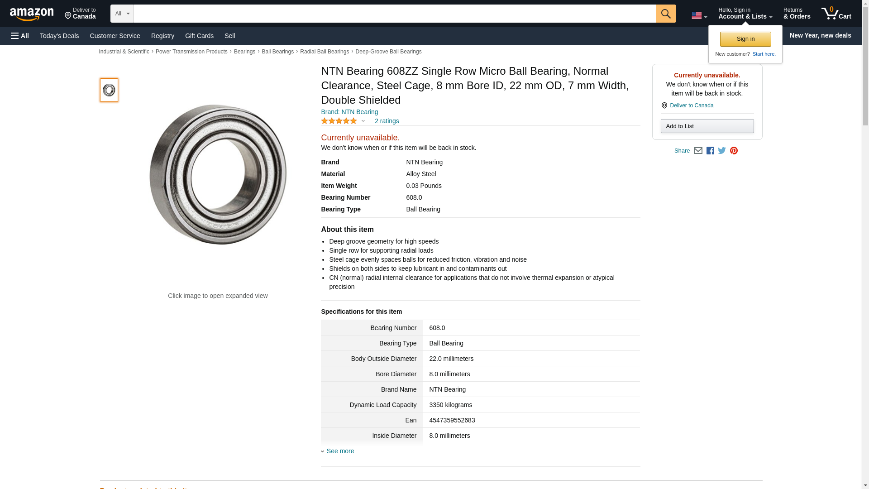Screen dimensions: 869x489
Task: Share on Twitter icon
Action: pyautogui.click(x=722, y=151)
